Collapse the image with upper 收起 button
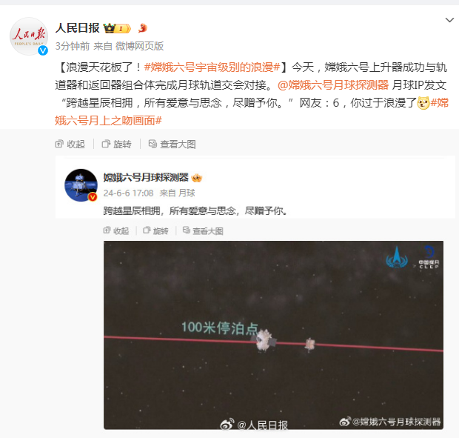Image resolution: width=459 pixels, height=438 pixels. (x=70, y=144)
